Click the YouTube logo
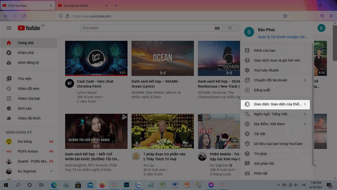 [29, 28]
